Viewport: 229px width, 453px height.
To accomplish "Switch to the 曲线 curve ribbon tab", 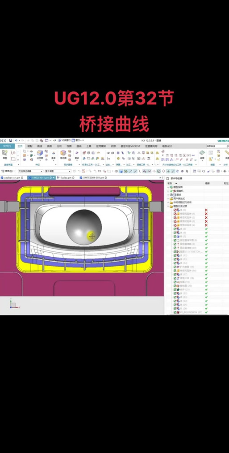I will [39, 146].
